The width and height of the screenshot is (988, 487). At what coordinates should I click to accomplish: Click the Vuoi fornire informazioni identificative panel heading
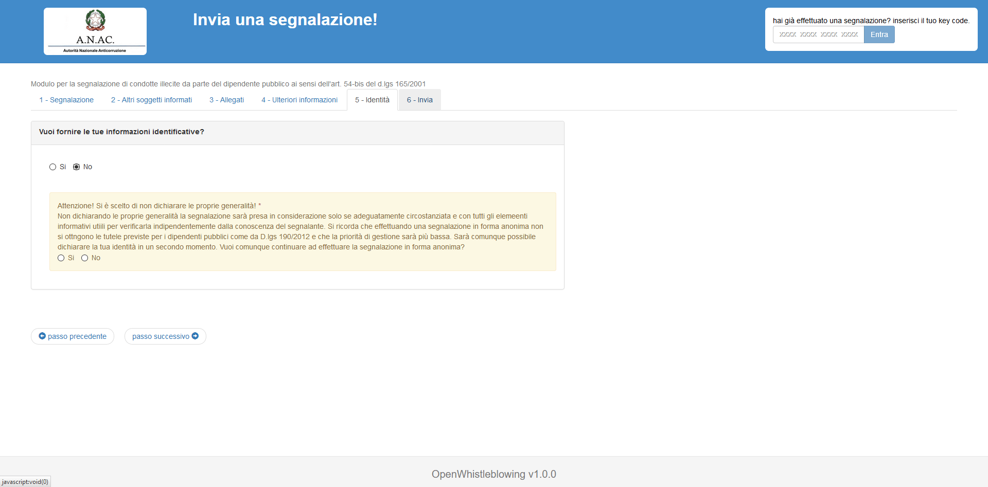[121, 132]
